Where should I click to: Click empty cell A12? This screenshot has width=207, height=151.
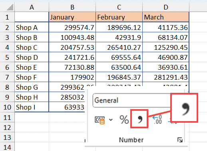coord(32,127)
